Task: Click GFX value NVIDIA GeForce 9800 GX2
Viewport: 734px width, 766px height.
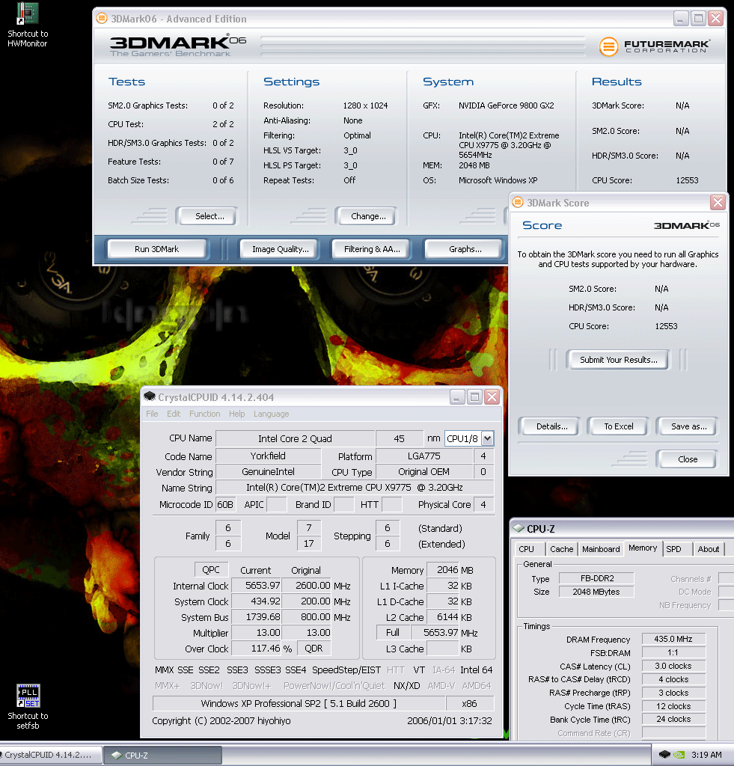Action: (x=506, y=105)
